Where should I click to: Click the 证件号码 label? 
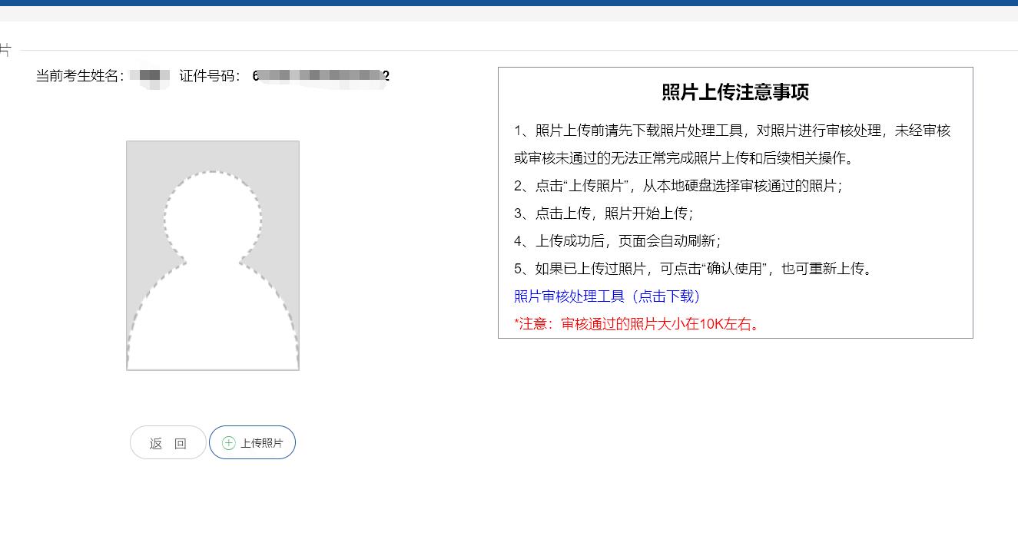(x=210, y=76)
